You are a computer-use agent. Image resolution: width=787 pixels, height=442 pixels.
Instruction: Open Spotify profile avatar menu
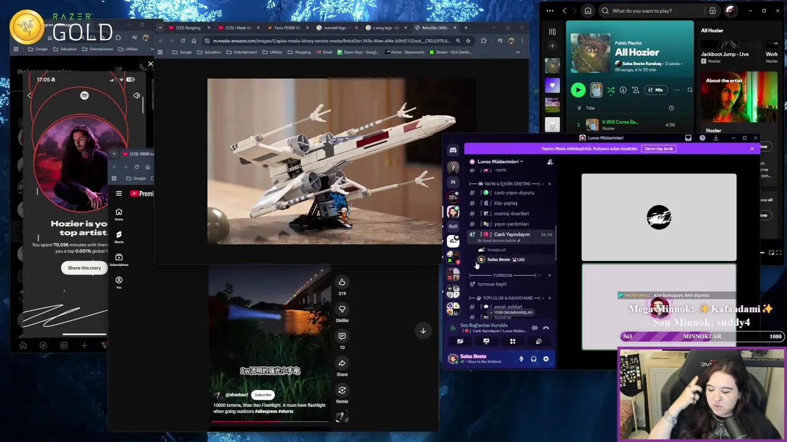730,10
